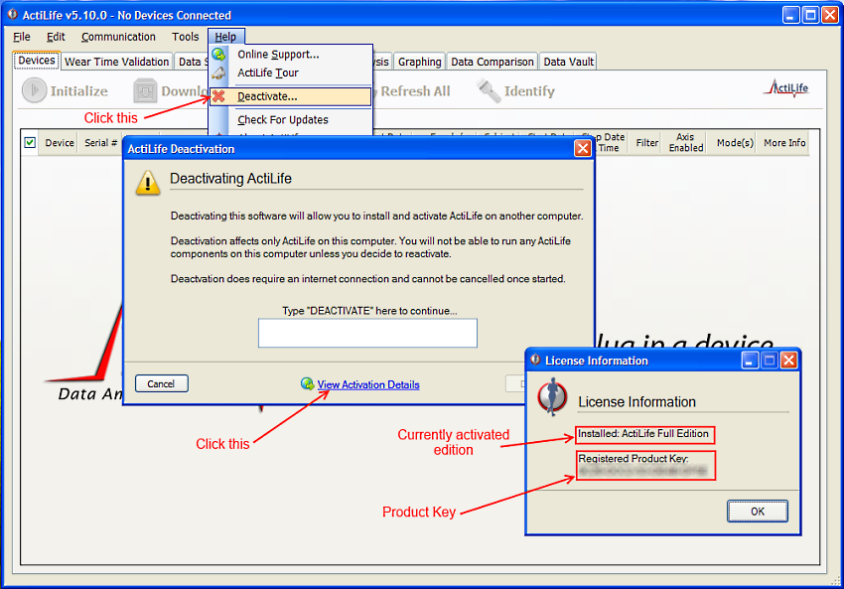The height and width of the screenshot is (589, 844).
Task: Click the DEACTIVATE confirmation text field
Action: 366,333
